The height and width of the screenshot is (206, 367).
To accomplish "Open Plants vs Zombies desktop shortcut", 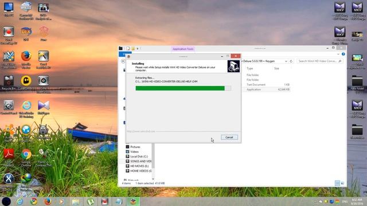I will (44, 157).
